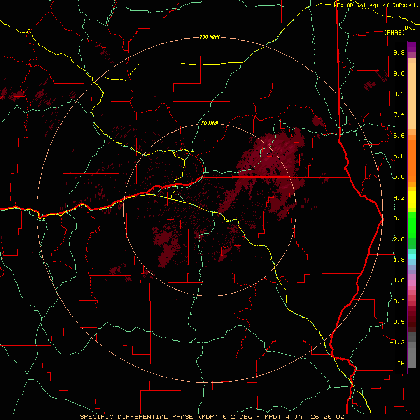Click the 1.0 scale value
This screenshot has height=420, width=420.
click(x=399, y=280)
